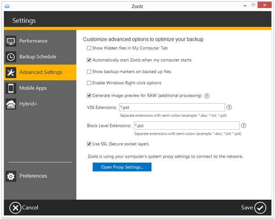Click the Mobile Apps phone icon

click(11, 88)
